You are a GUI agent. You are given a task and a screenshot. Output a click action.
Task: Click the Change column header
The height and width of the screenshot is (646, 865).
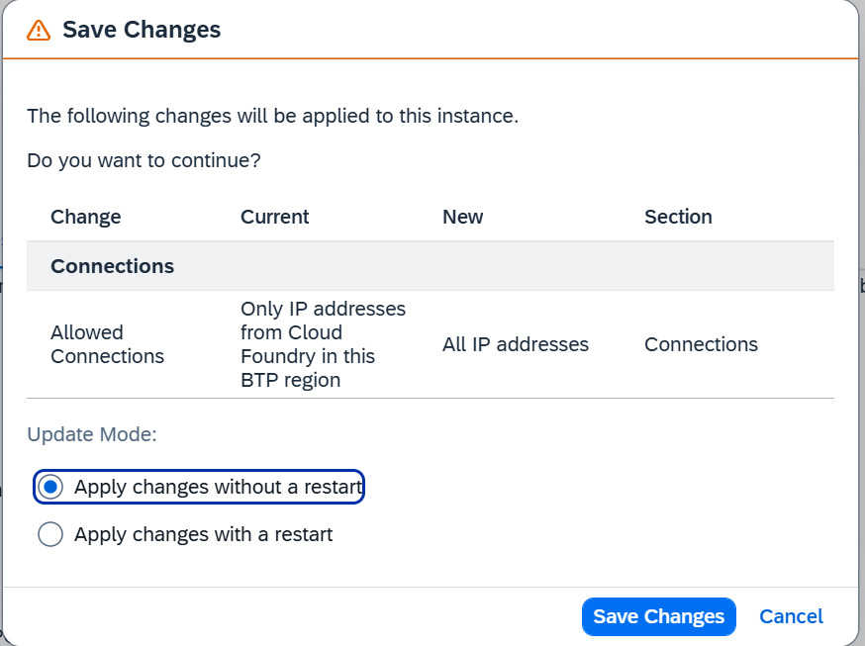tap(86, 217)
